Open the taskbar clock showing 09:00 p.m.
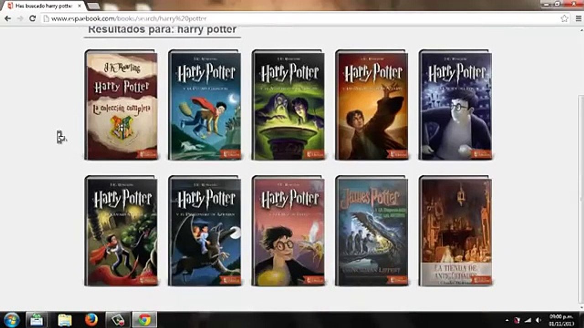 [x=562, y=320]
